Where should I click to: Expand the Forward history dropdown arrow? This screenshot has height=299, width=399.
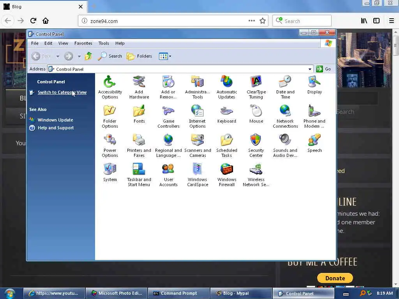pyautogui.click(x=79, y=56)
